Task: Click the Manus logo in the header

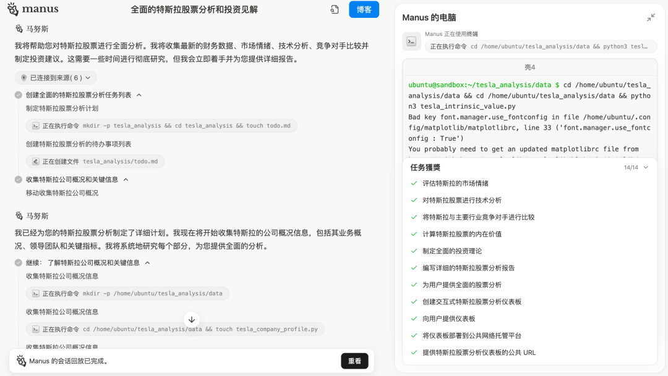Action: pyautogui.click(x=33, y=9)
